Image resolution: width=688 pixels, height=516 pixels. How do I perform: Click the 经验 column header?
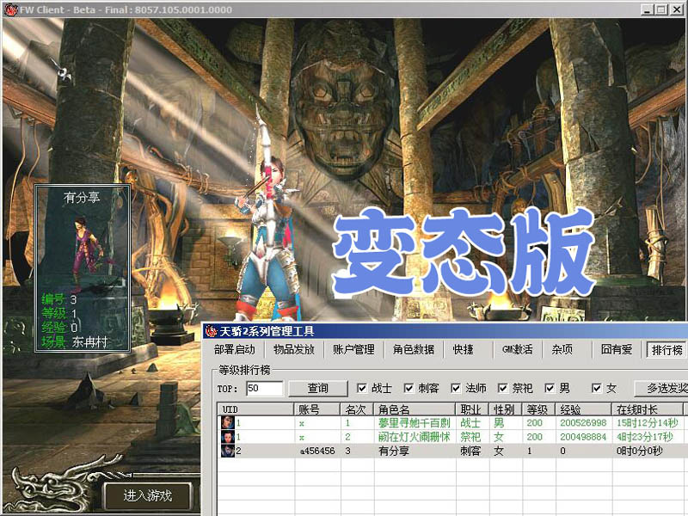tap(584, 409)
